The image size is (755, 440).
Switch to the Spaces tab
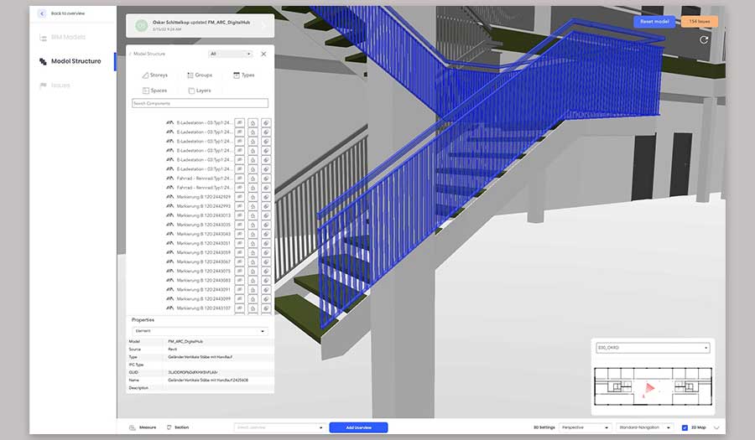pos(155,91)
